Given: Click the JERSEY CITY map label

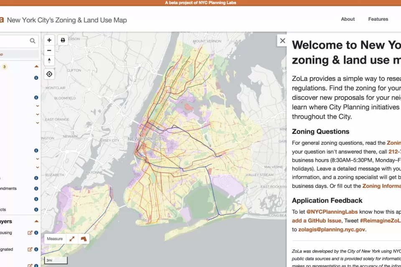Looking at the screenshot, I should pyautogui.click(x=109, y=141).
